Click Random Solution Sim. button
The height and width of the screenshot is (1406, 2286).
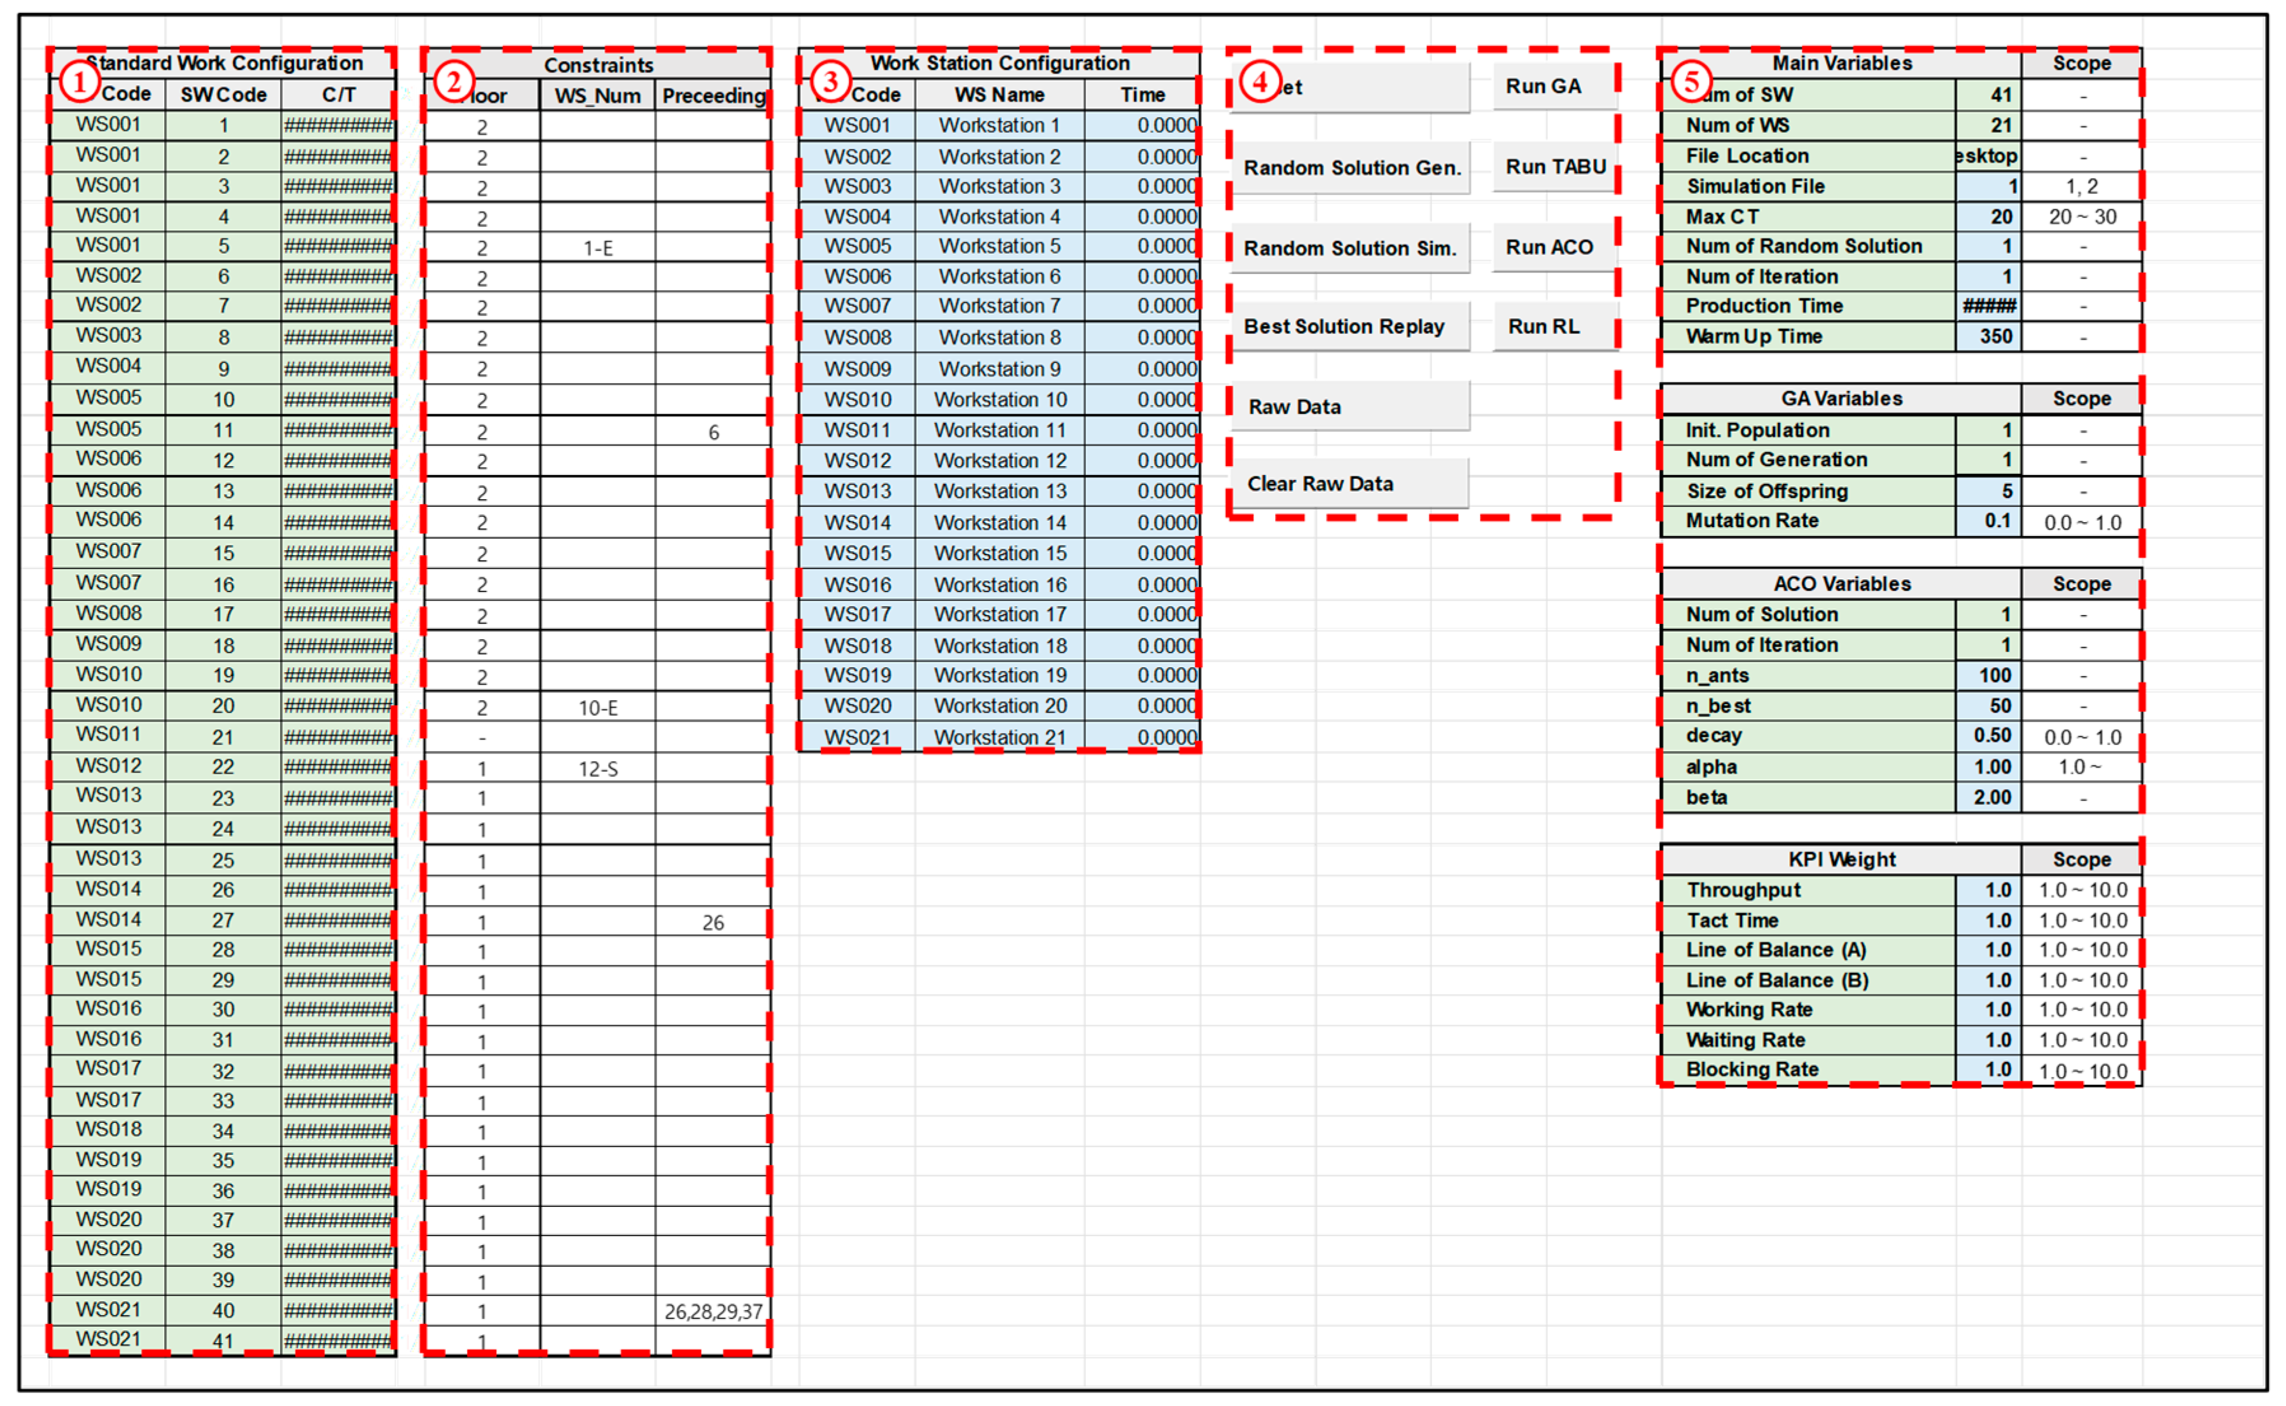(1350, 248)
